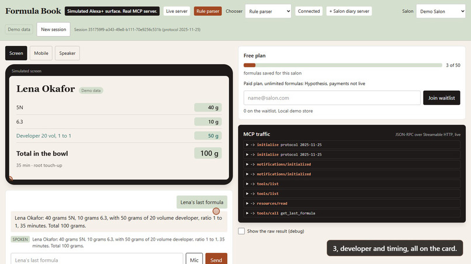The image size is (471, 264).
Task: Click the 50 g developer amount
Action: point(208,136)
